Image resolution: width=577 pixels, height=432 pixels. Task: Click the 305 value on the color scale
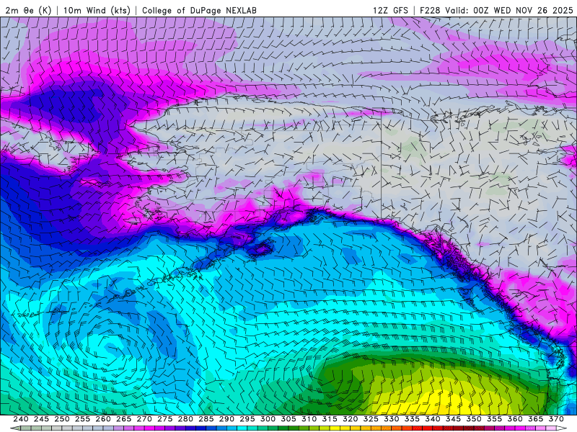coord(288,419)
